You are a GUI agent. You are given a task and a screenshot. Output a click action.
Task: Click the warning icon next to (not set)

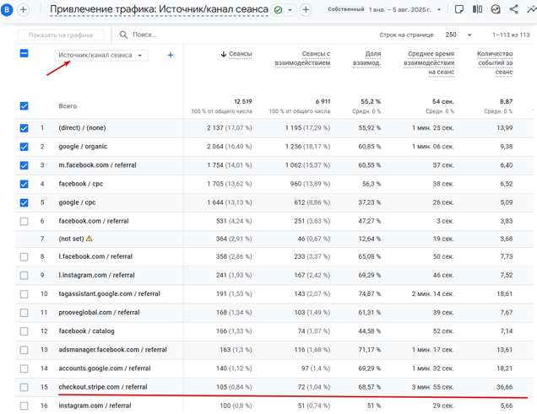(x=89, y=239)
